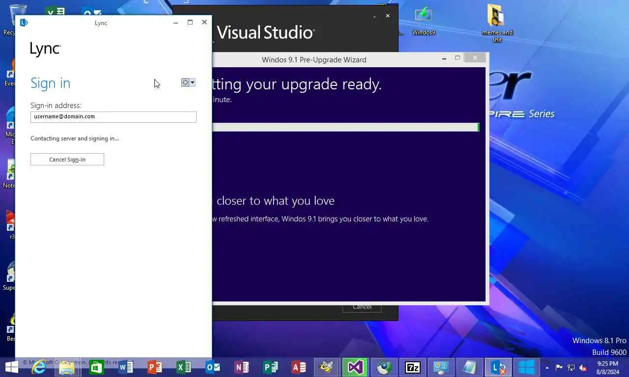629x377 pixels.
Task: Click the Visual Studio logo text
Action: tap(266, 32)
